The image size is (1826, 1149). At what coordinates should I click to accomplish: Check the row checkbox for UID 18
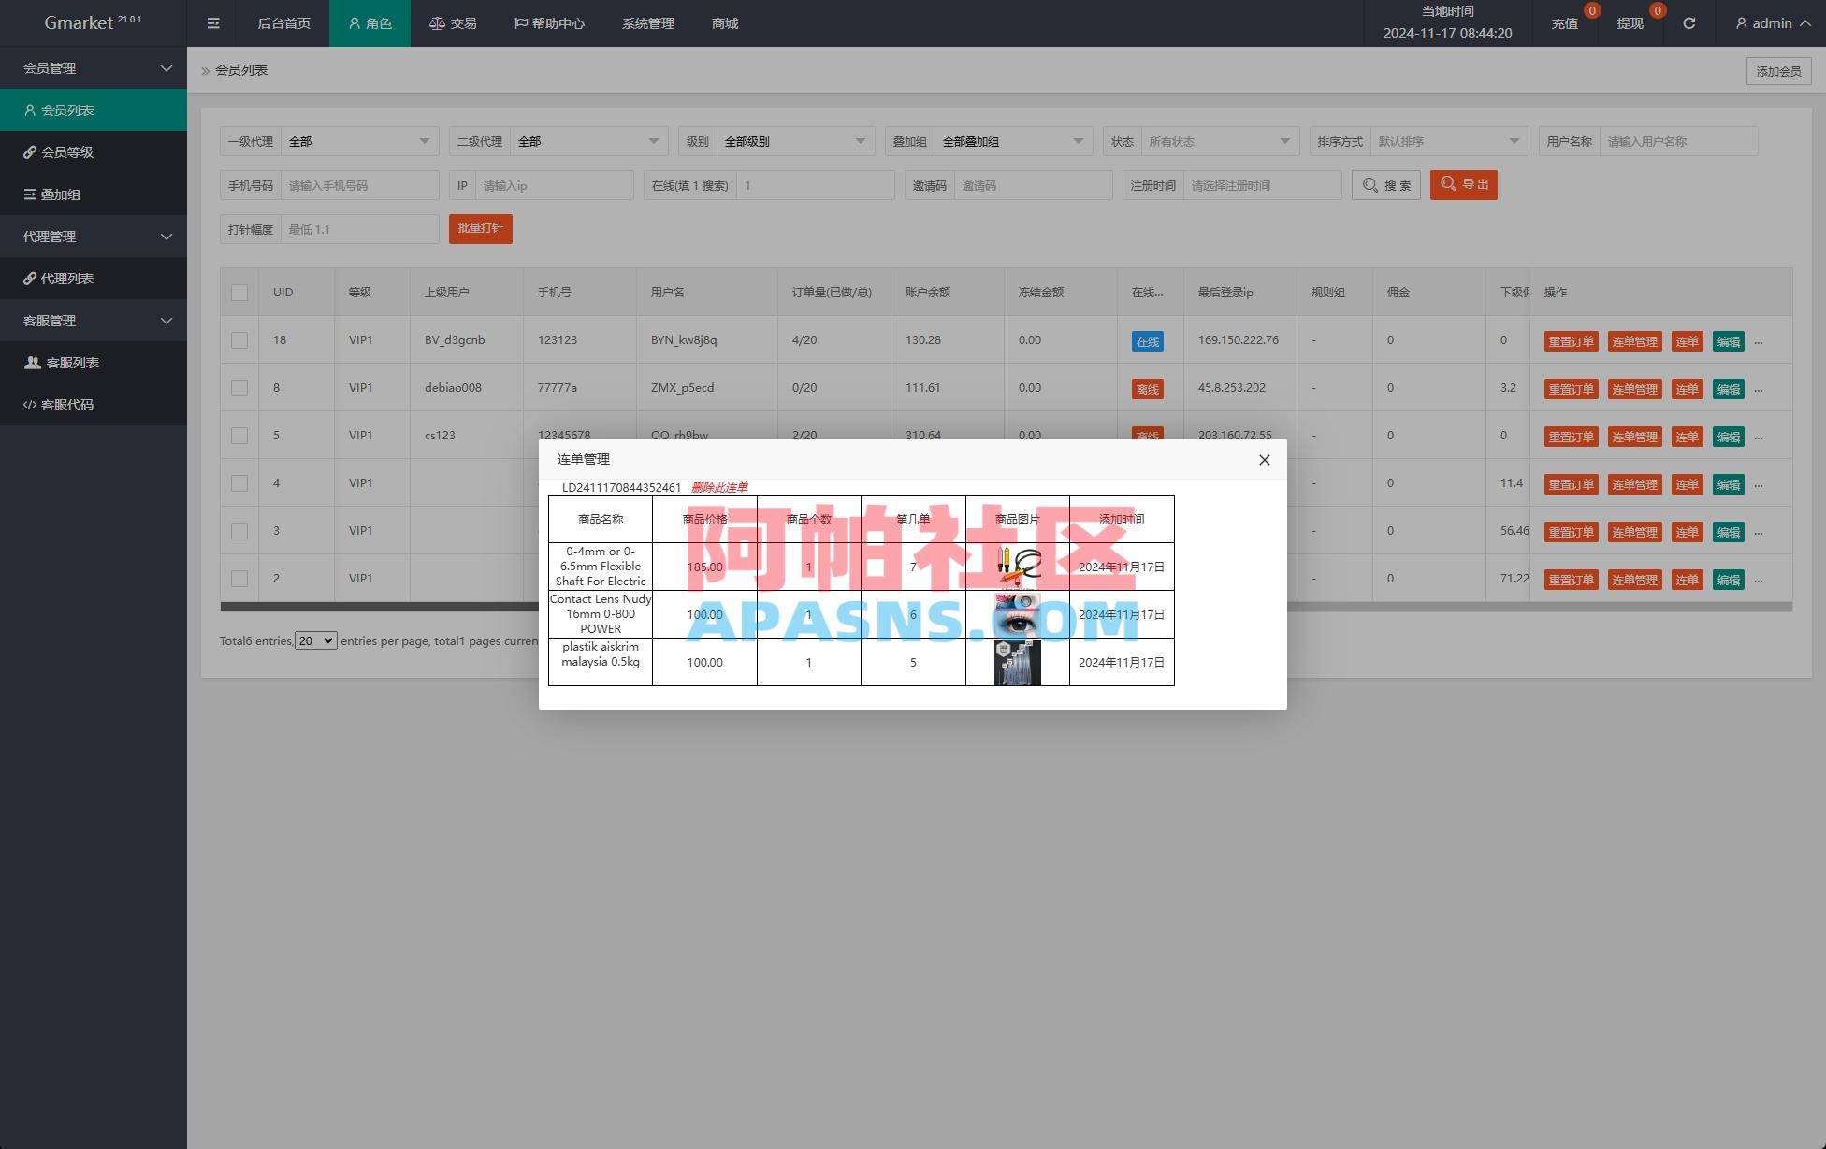(239, 339)
